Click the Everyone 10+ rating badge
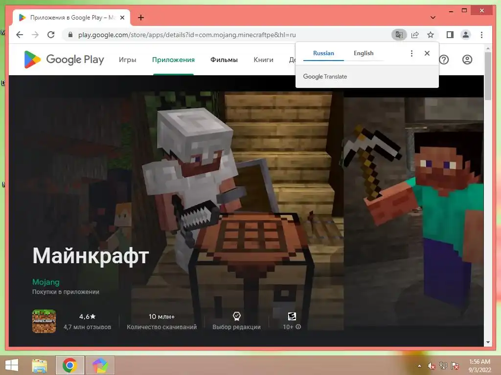The height and width of the screenshot is (375, 501). point(292,316)
